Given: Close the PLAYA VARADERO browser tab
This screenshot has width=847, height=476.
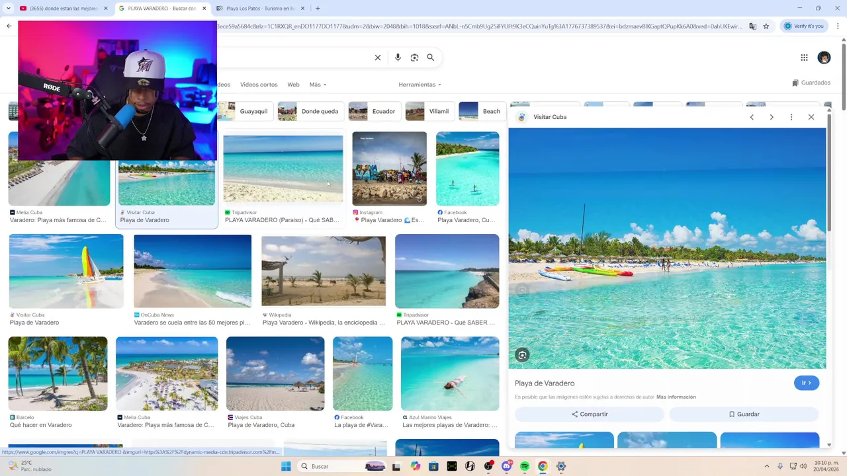Looking at the screenshot, I should 204,9.
